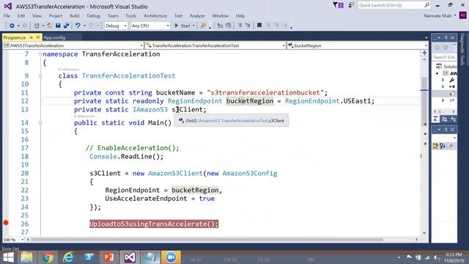Open the Build menu
This screenshot has height=264, width=469.
[x=75, y=16]
